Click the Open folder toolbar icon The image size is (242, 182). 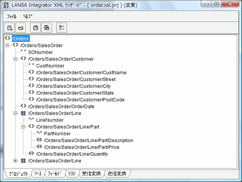[21, 28]
